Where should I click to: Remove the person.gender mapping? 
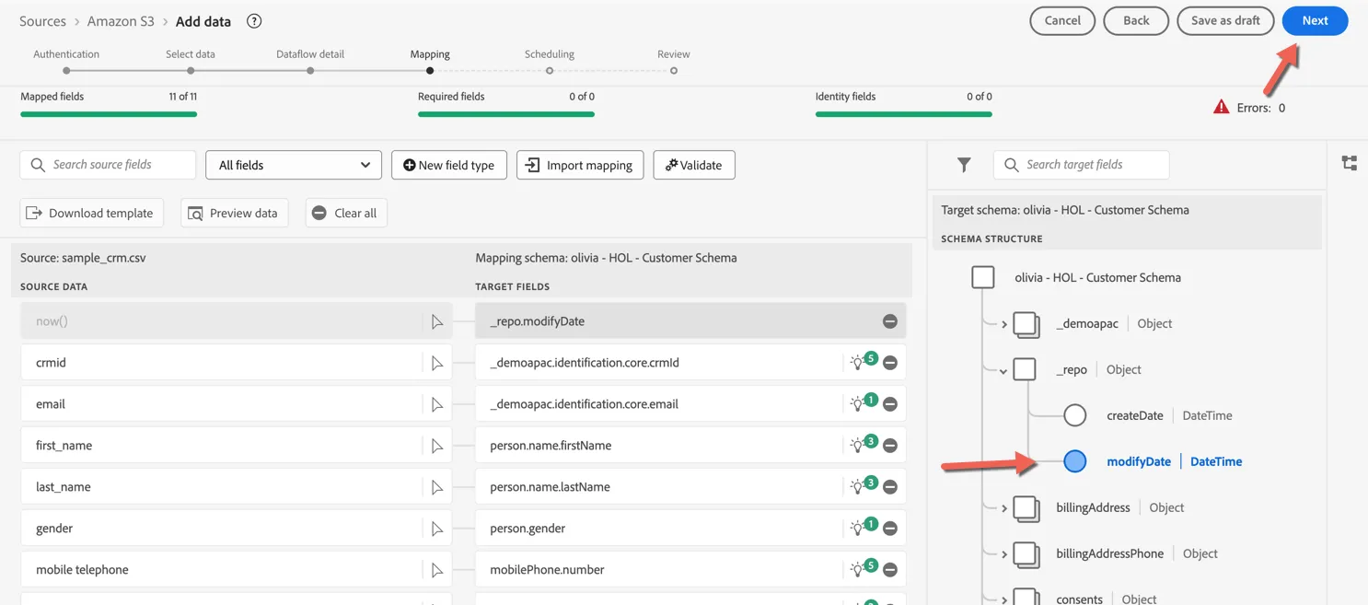click(890, 529)
